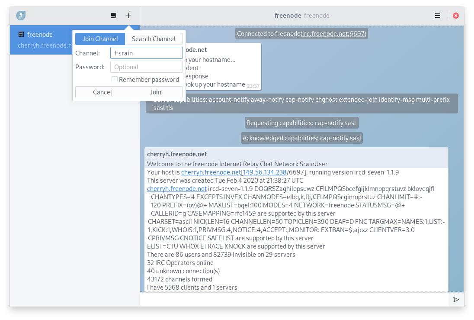Switch to the Join Channel tab

100,39
